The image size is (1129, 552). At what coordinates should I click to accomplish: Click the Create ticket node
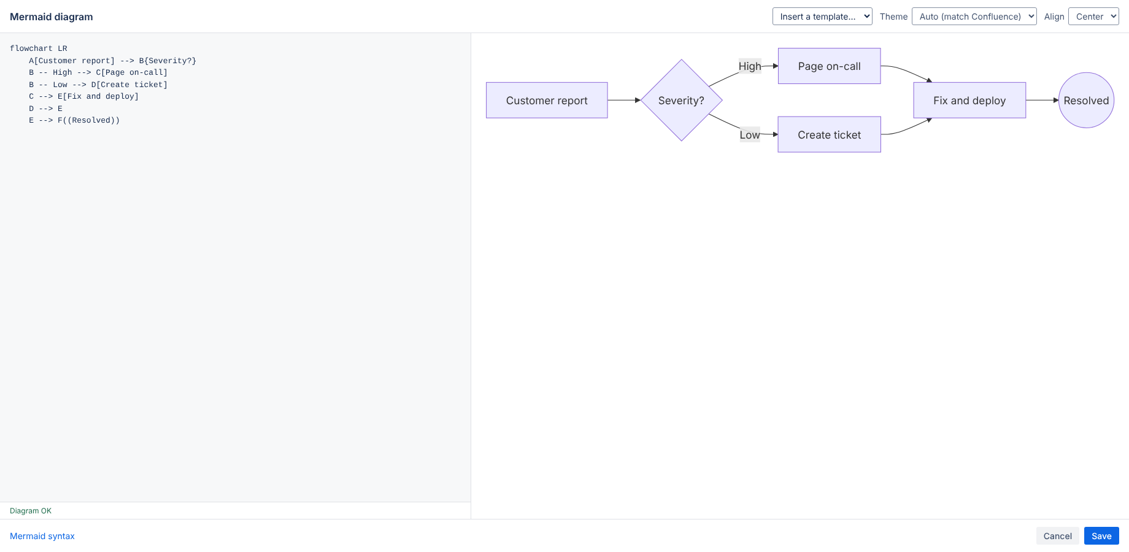coord(829,135)
